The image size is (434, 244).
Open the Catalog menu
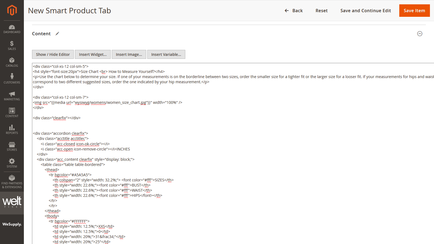click(12, 63)
